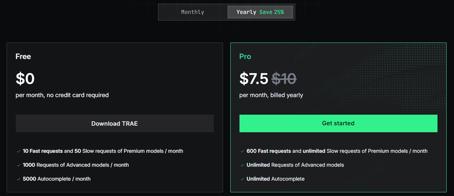
Task: Click the Free plan heading
Action: (23, 56)
